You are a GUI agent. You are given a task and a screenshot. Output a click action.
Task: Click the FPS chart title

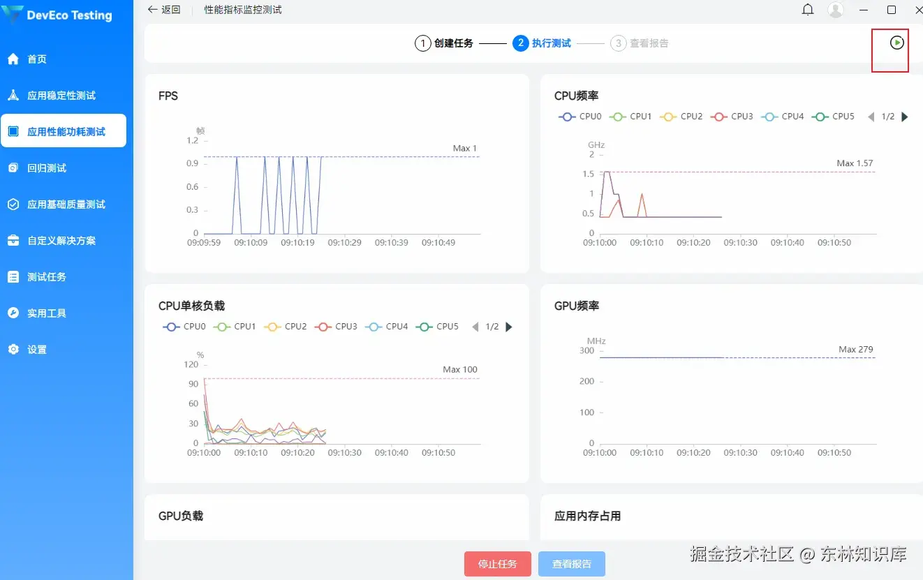[168, 96]
